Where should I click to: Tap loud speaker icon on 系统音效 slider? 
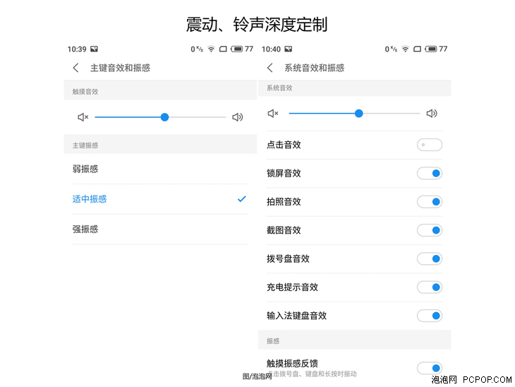click(432, 114)
